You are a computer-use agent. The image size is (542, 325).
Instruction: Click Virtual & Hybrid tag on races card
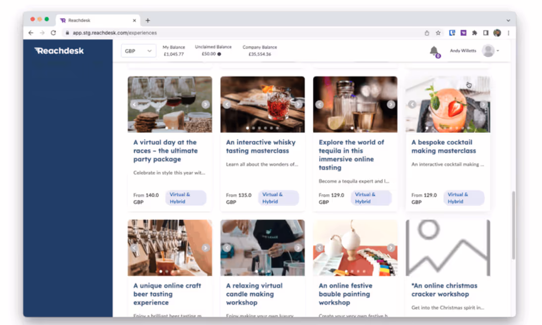point(186,198)
